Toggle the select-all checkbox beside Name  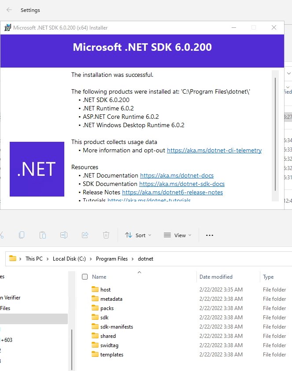coord(85,276)
